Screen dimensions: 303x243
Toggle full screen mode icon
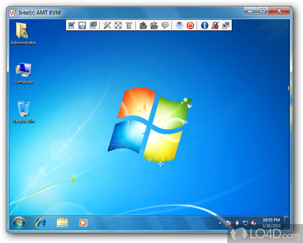118,25
